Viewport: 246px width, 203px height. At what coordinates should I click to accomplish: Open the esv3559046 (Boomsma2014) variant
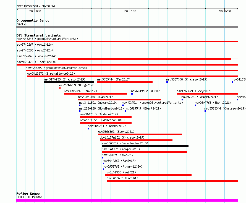click(x=36, y=56)
